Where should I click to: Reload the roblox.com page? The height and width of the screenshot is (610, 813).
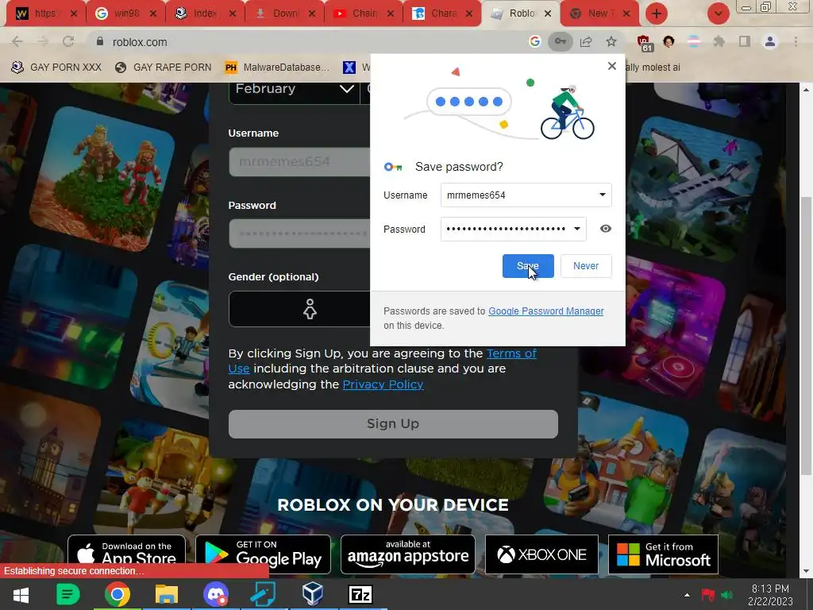coord(68,41)
